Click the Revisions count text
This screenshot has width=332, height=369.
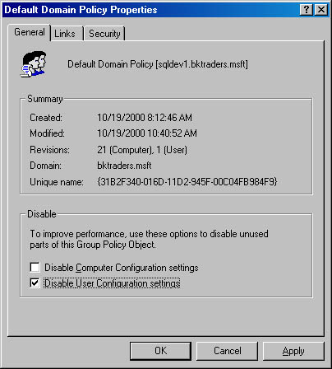[x=142, y=150]
